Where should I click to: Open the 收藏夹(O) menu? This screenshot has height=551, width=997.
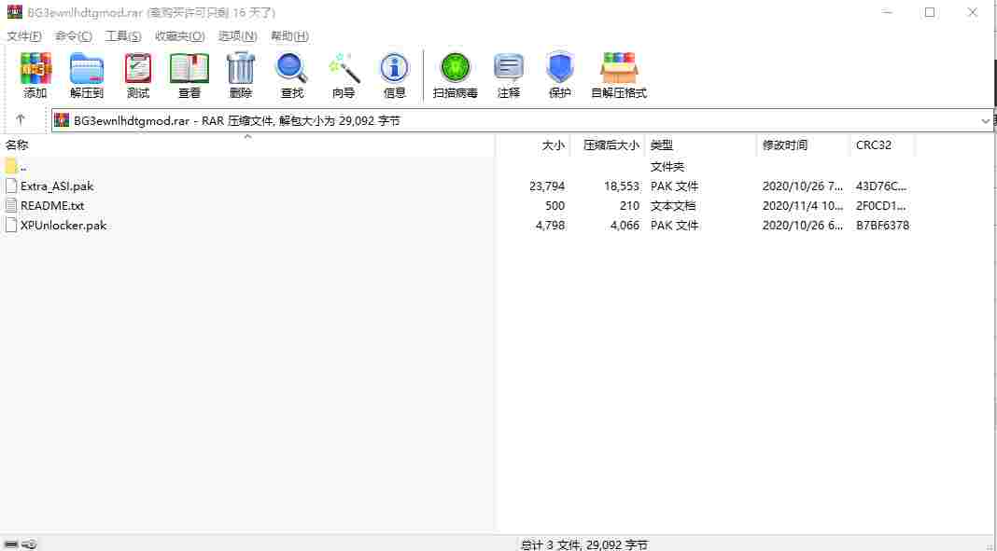(x=180, y=36)
